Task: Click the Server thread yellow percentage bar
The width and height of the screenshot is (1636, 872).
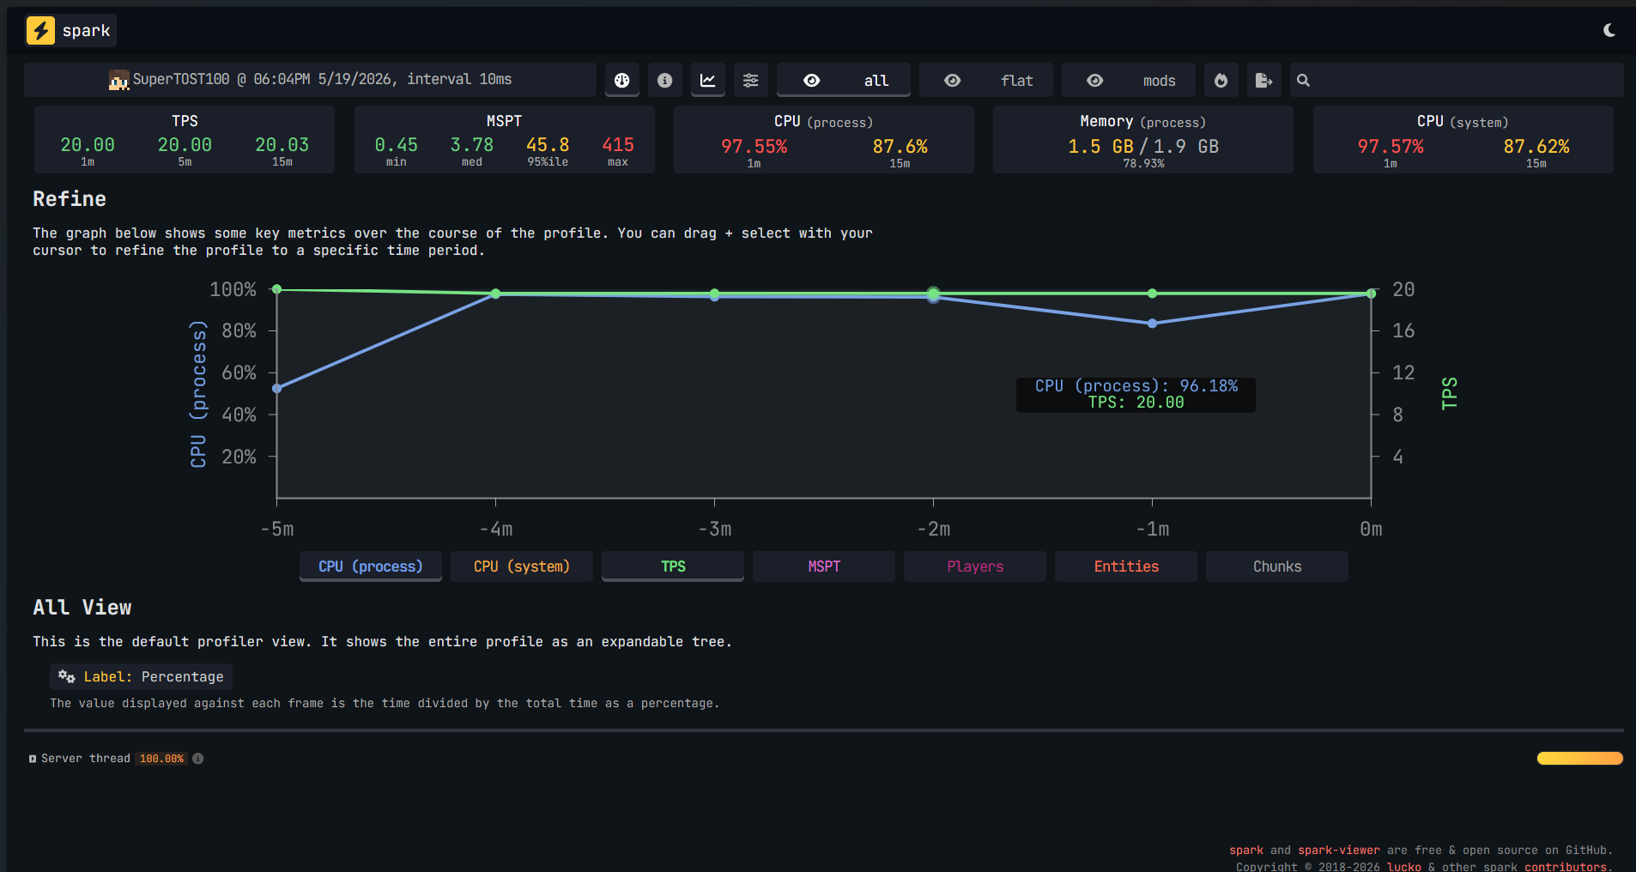Action: pyautogui.click(x=1579, y=758)
